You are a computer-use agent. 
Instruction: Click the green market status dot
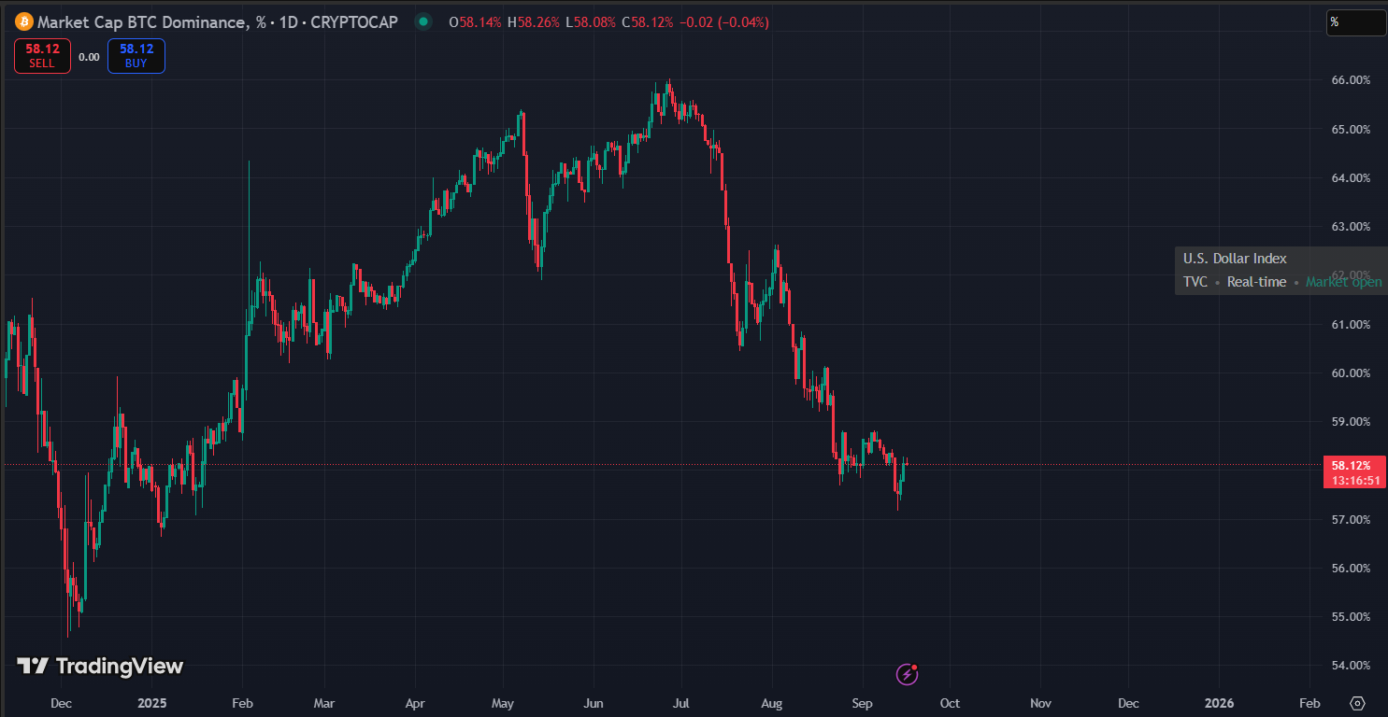pyautogui.click(x=424, y=21)
